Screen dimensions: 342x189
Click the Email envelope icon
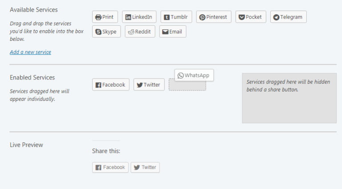point(165,31)
